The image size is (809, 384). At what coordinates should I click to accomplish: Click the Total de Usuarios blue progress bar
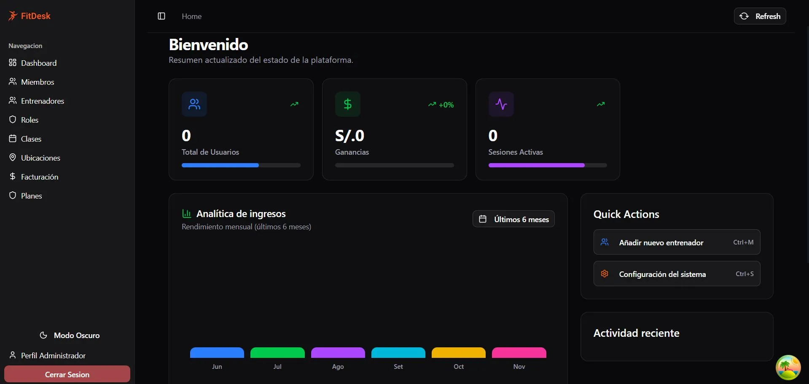coord(220,165)
